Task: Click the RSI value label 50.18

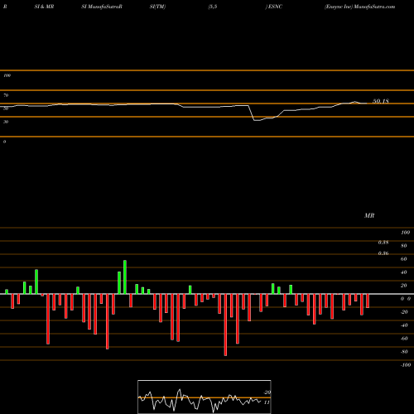Action: tap(381, 101)
